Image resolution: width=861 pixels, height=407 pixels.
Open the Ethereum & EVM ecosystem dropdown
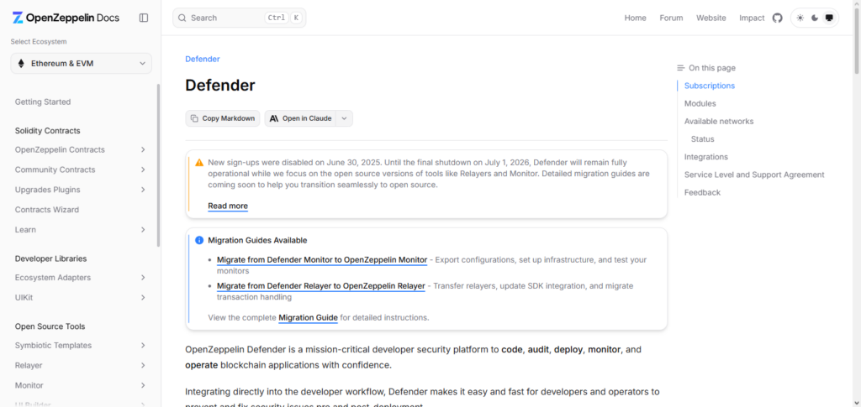tap(82, 64)
